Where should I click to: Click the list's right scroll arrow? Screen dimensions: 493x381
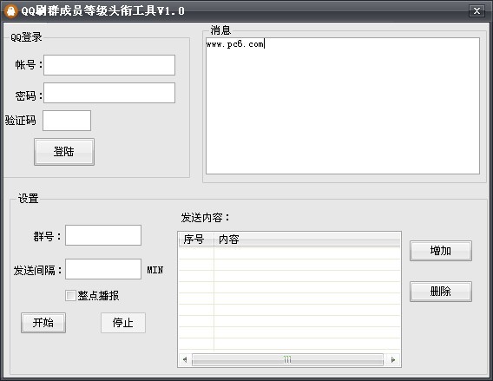tap(393, 359)
